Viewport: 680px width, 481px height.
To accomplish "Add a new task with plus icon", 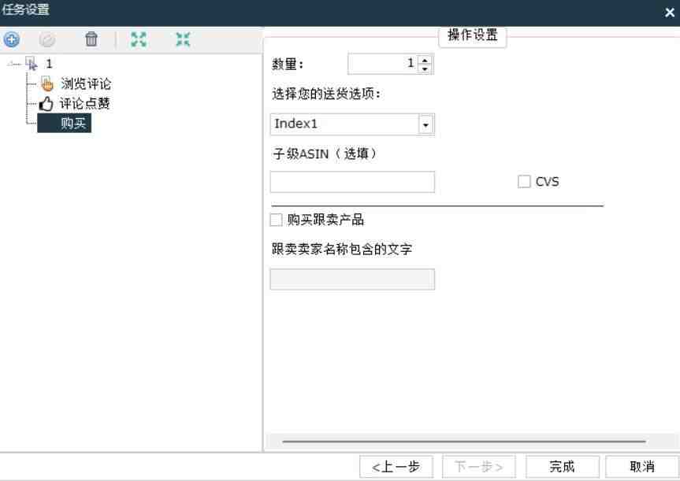I will pyautogui.click(x=12, y=40).
